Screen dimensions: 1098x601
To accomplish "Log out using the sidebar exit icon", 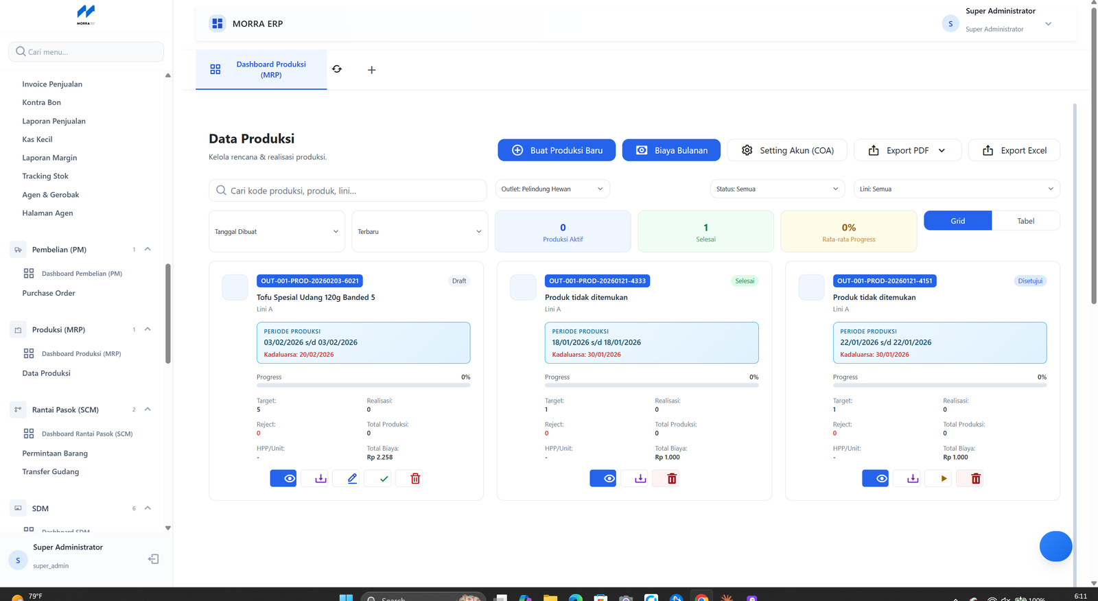I will [154, 559].
